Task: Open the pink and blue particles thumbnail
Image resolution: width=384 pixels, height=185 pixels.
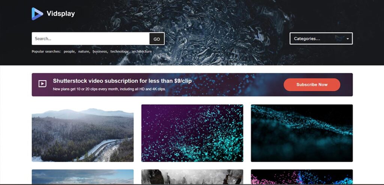Action: (302, 177)
